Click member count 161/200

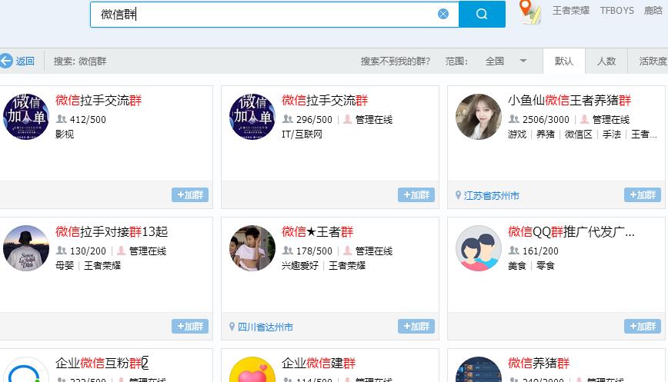pyautogui.click(x=540, y=251)
